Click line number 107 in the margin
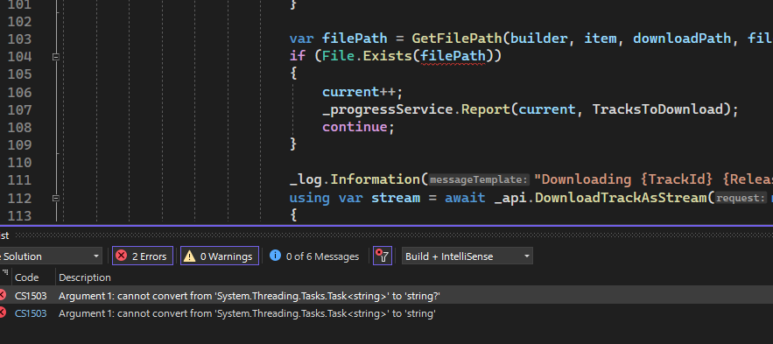 19,109
